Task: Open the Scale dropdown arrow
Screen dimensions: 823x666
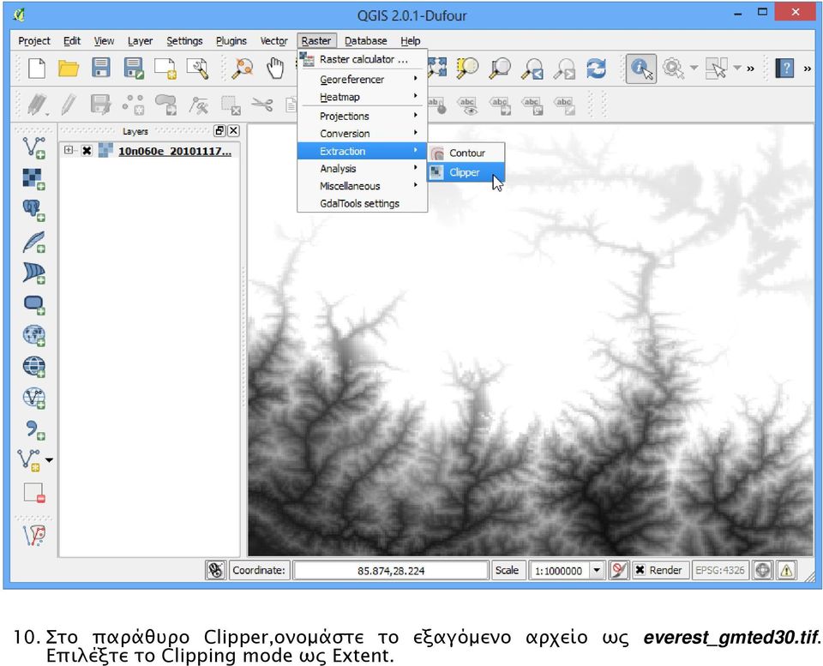Action: (x=597, y=570)
